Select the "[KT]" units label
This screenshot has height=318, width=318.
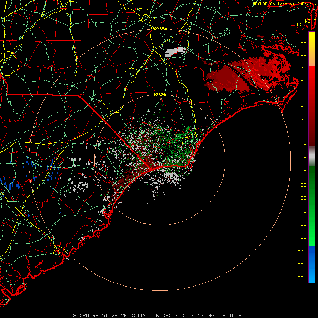[302, 24]
